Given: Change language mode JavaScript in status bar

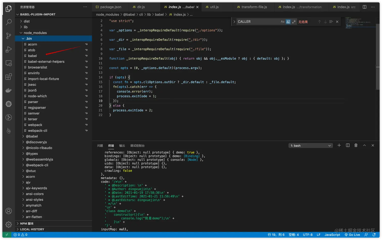Looking at the screenshot, I should click(332, 235).
